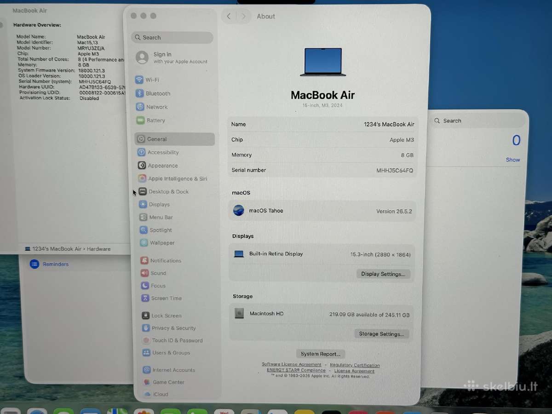Go forward with the right chevron

pos(244,16)
